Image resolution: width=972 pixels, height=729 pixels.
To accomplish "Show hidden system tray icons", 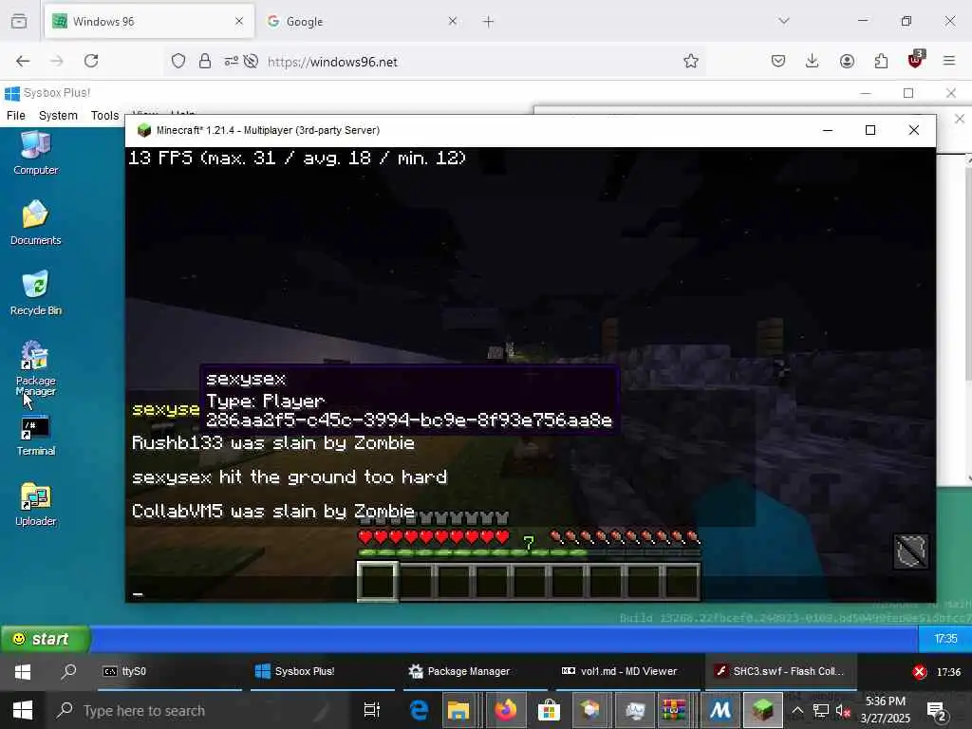I will tap(797, 711).
